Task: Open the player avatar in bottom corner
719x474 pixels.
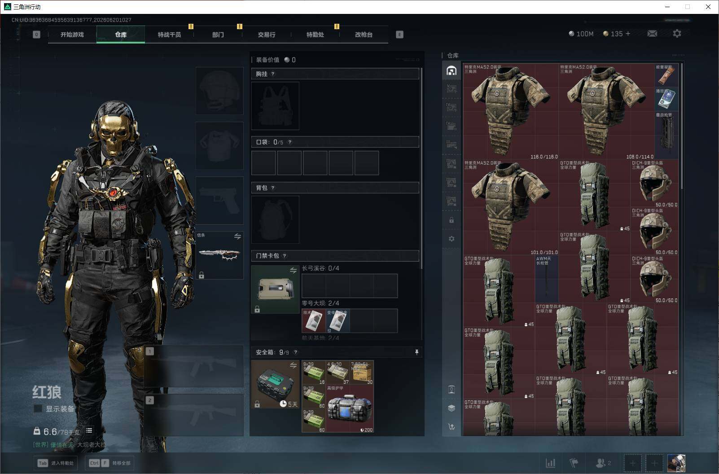Action: click(676, 463)
